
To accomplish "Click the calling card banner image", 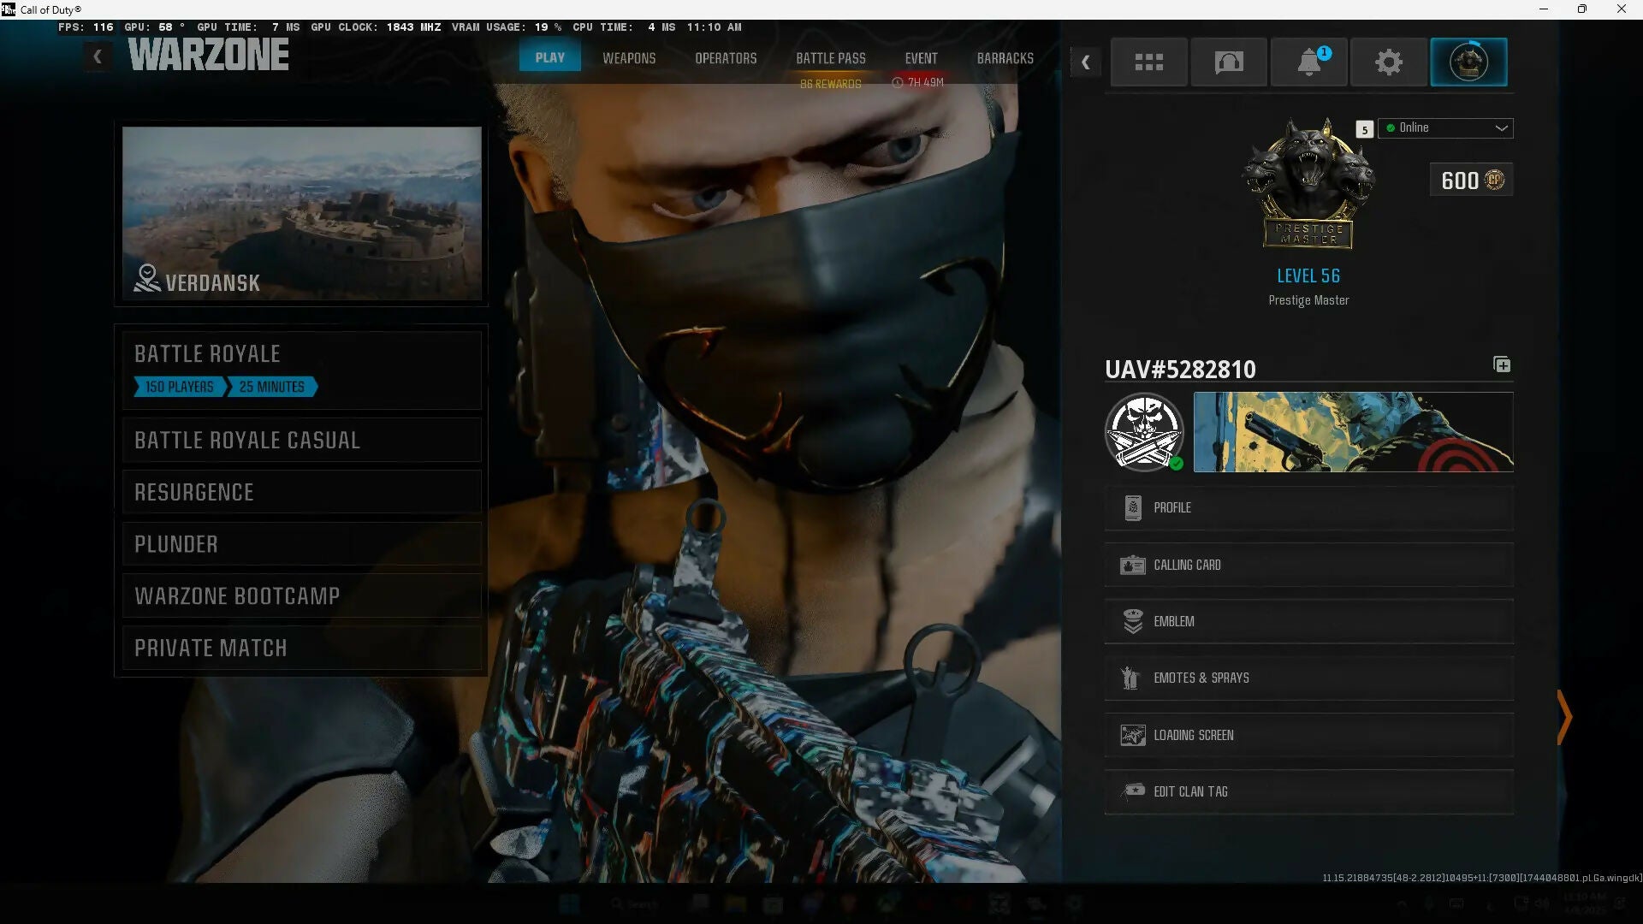I will (1353, 432).
